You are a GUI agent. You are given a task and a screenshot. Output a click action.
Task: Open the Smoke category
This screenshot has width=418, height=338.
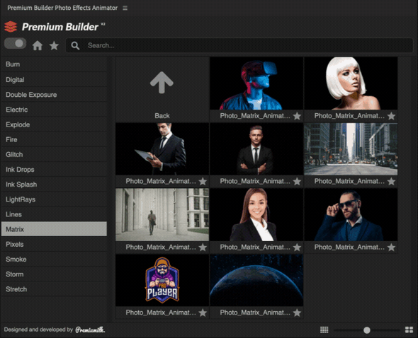[x=54, y=260]
